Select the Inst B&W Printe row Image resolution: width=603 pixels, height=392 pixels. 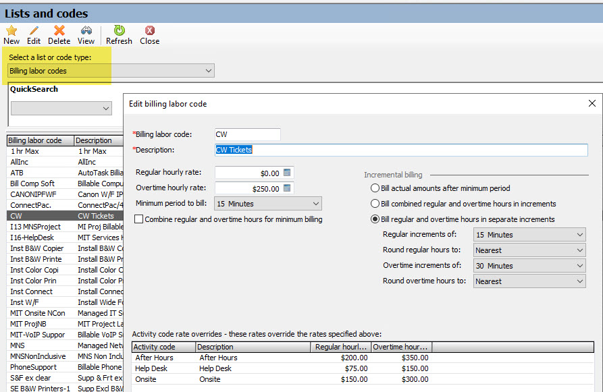point(65,259)
